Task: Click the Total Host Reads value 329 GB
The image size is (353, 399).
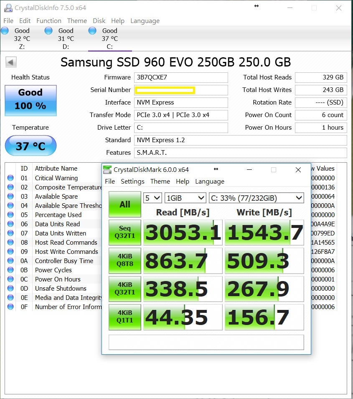Action: [x=321, y=78]
